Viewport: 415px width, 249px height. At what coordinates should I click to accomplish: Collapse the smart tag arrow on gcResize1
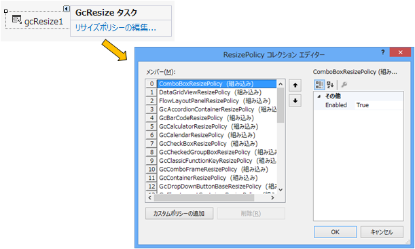pyautogui.click(x=67, y=9)
